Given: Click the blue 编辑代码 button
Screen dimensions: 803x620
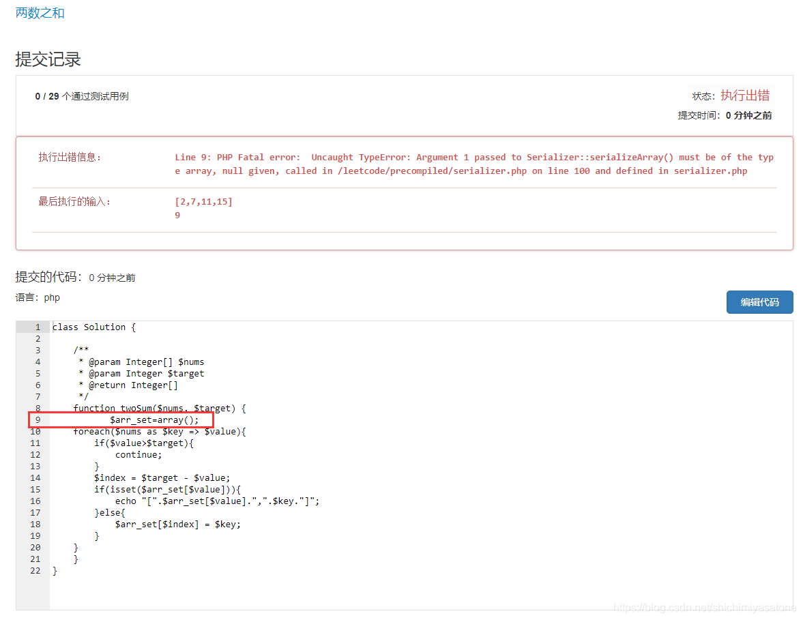Looking at the screenshot, I should pos(759,302).
